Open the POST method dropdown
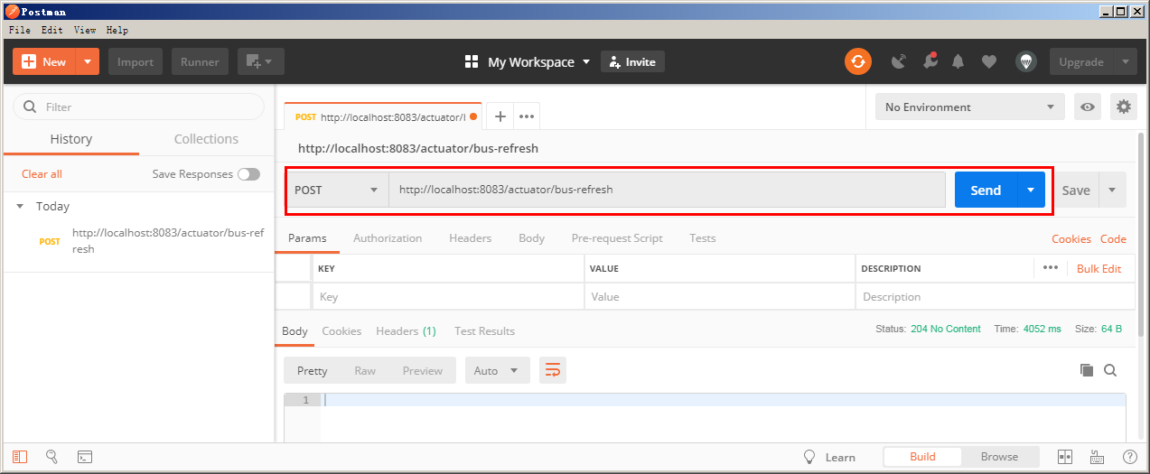 338,190
